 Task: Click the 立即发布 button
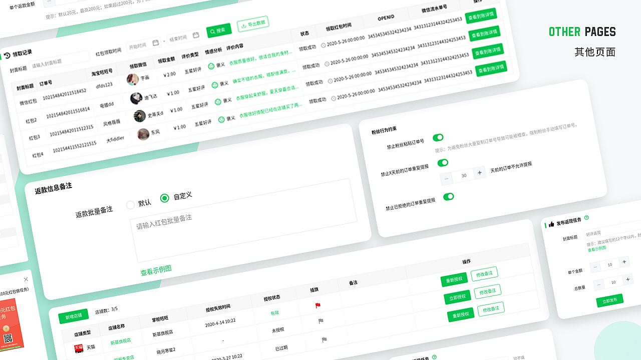[x=609, y=300]
